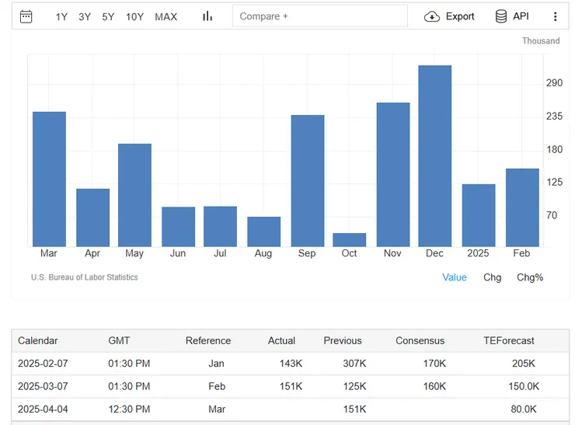Switch chart to 5Y range

(108, 16)
